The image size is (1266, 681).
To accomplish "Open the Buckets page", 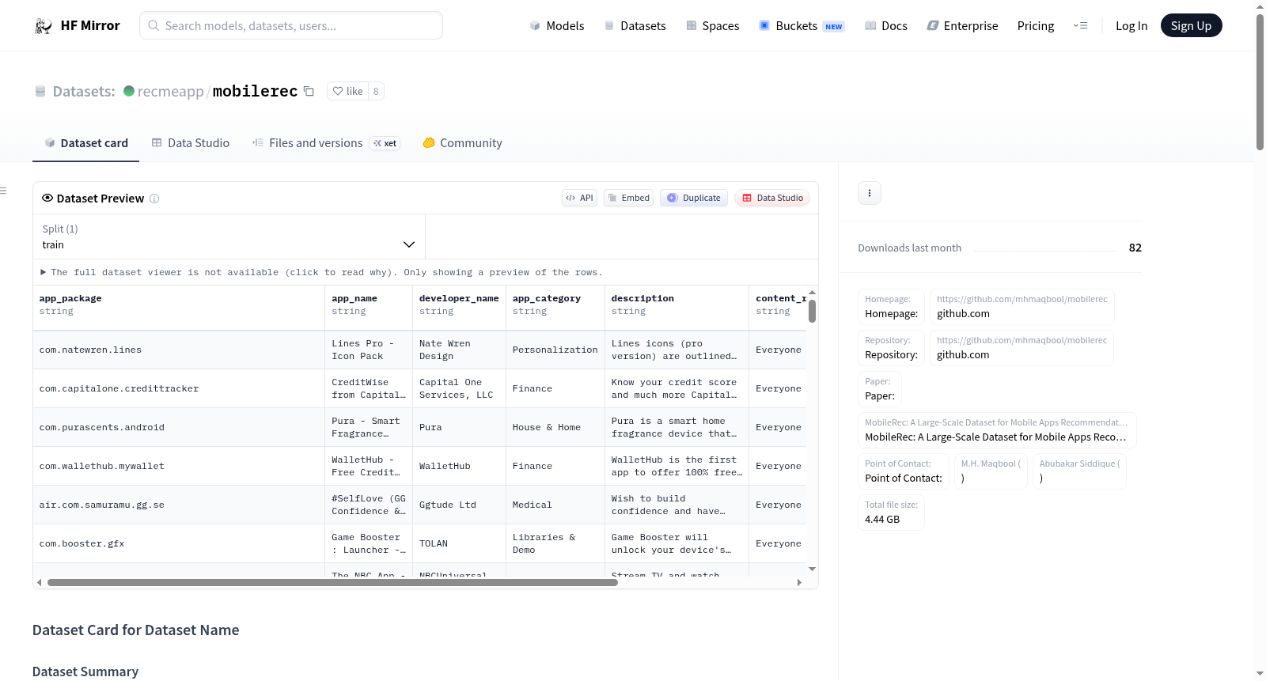I will [x=802, y=26].
